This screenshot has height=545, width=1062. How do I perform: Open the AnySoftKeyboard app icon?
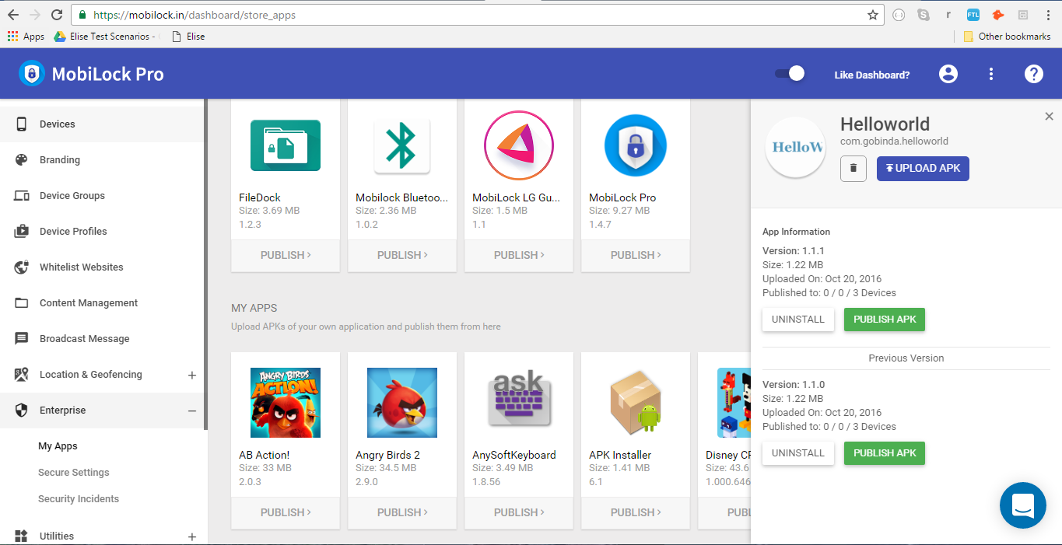519,400
